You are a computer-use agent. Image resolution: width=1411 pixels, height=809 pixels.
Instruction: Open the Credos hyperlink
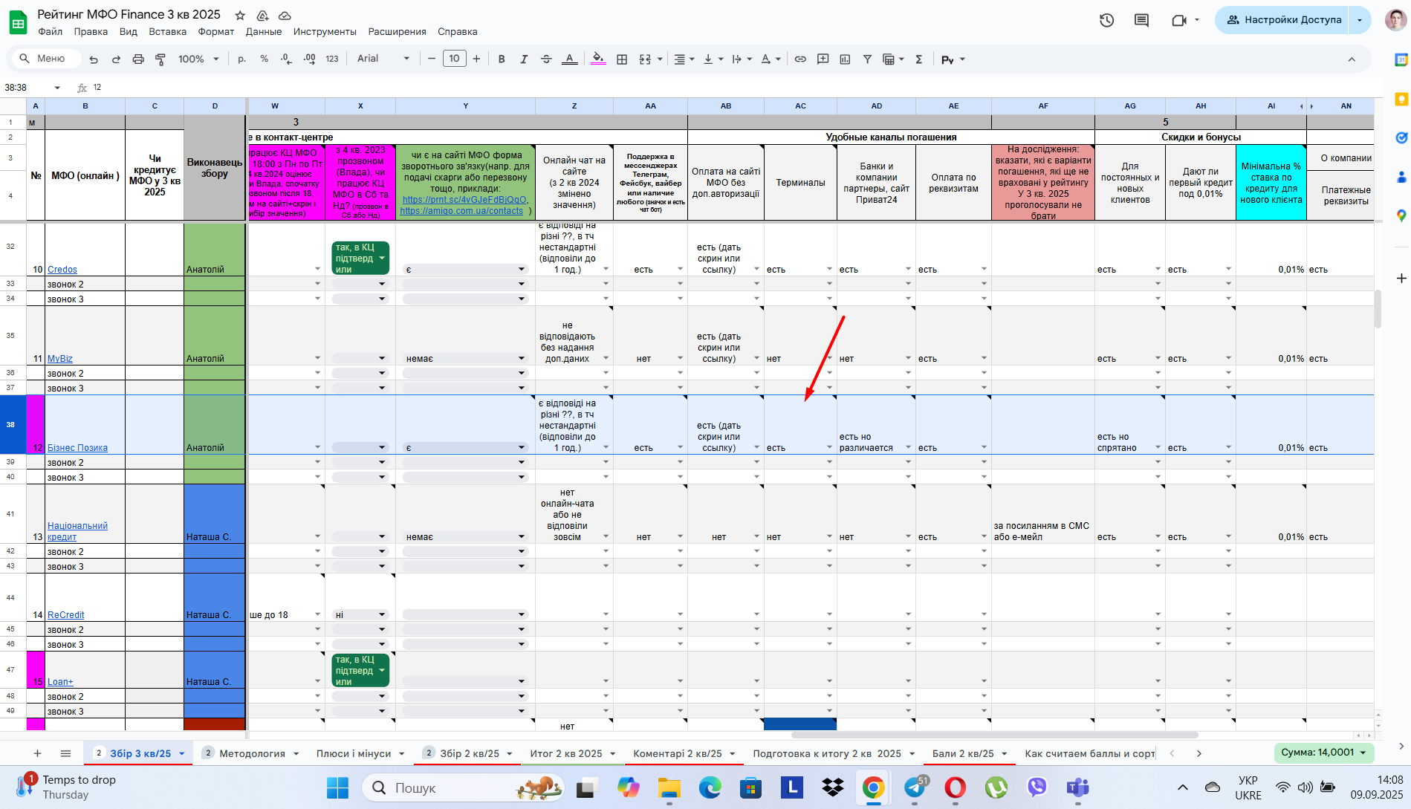[x=62, y=270]
